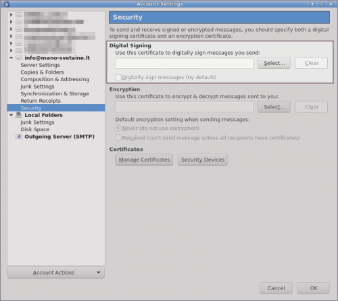This screenshot has height=301, width=338.
Task: Select Return Receipts settings
Action: point(41,101)
